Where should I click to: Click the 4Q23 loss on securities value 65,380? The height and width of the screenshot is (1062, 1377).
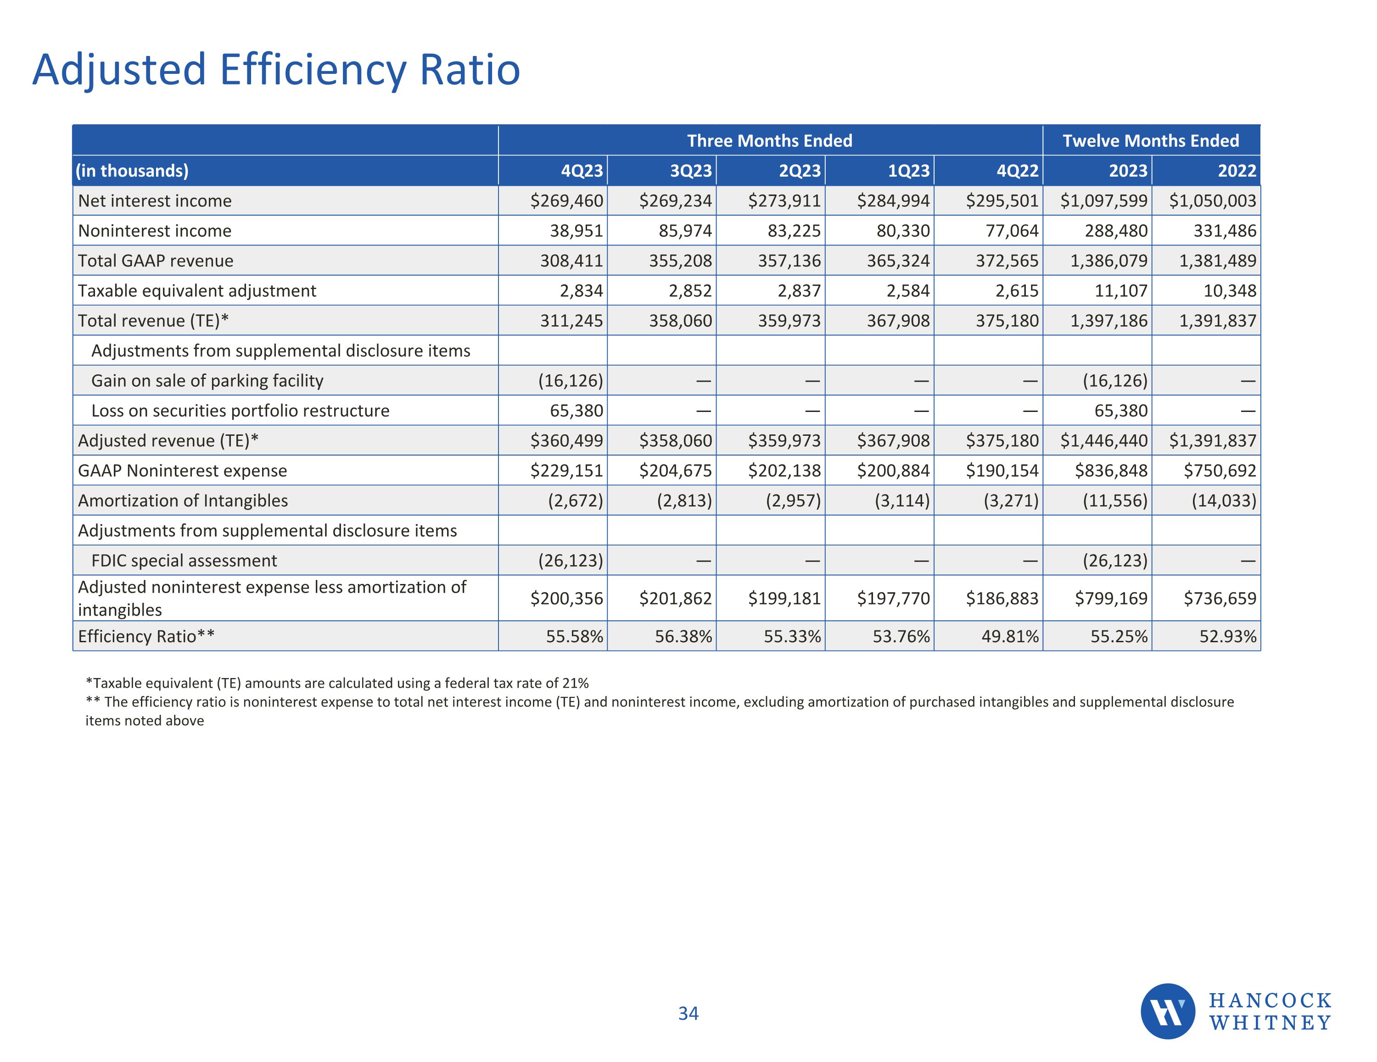tap(576, 411)
